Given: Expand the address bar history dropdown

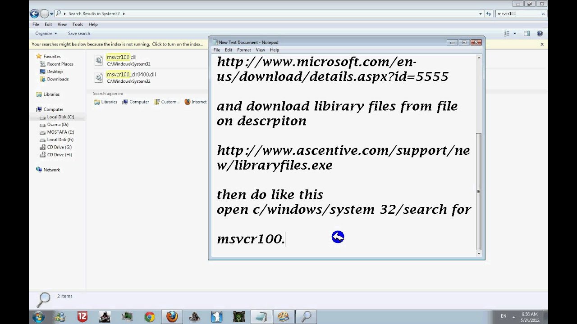Looking at the screenshot, I should point(480,14).
